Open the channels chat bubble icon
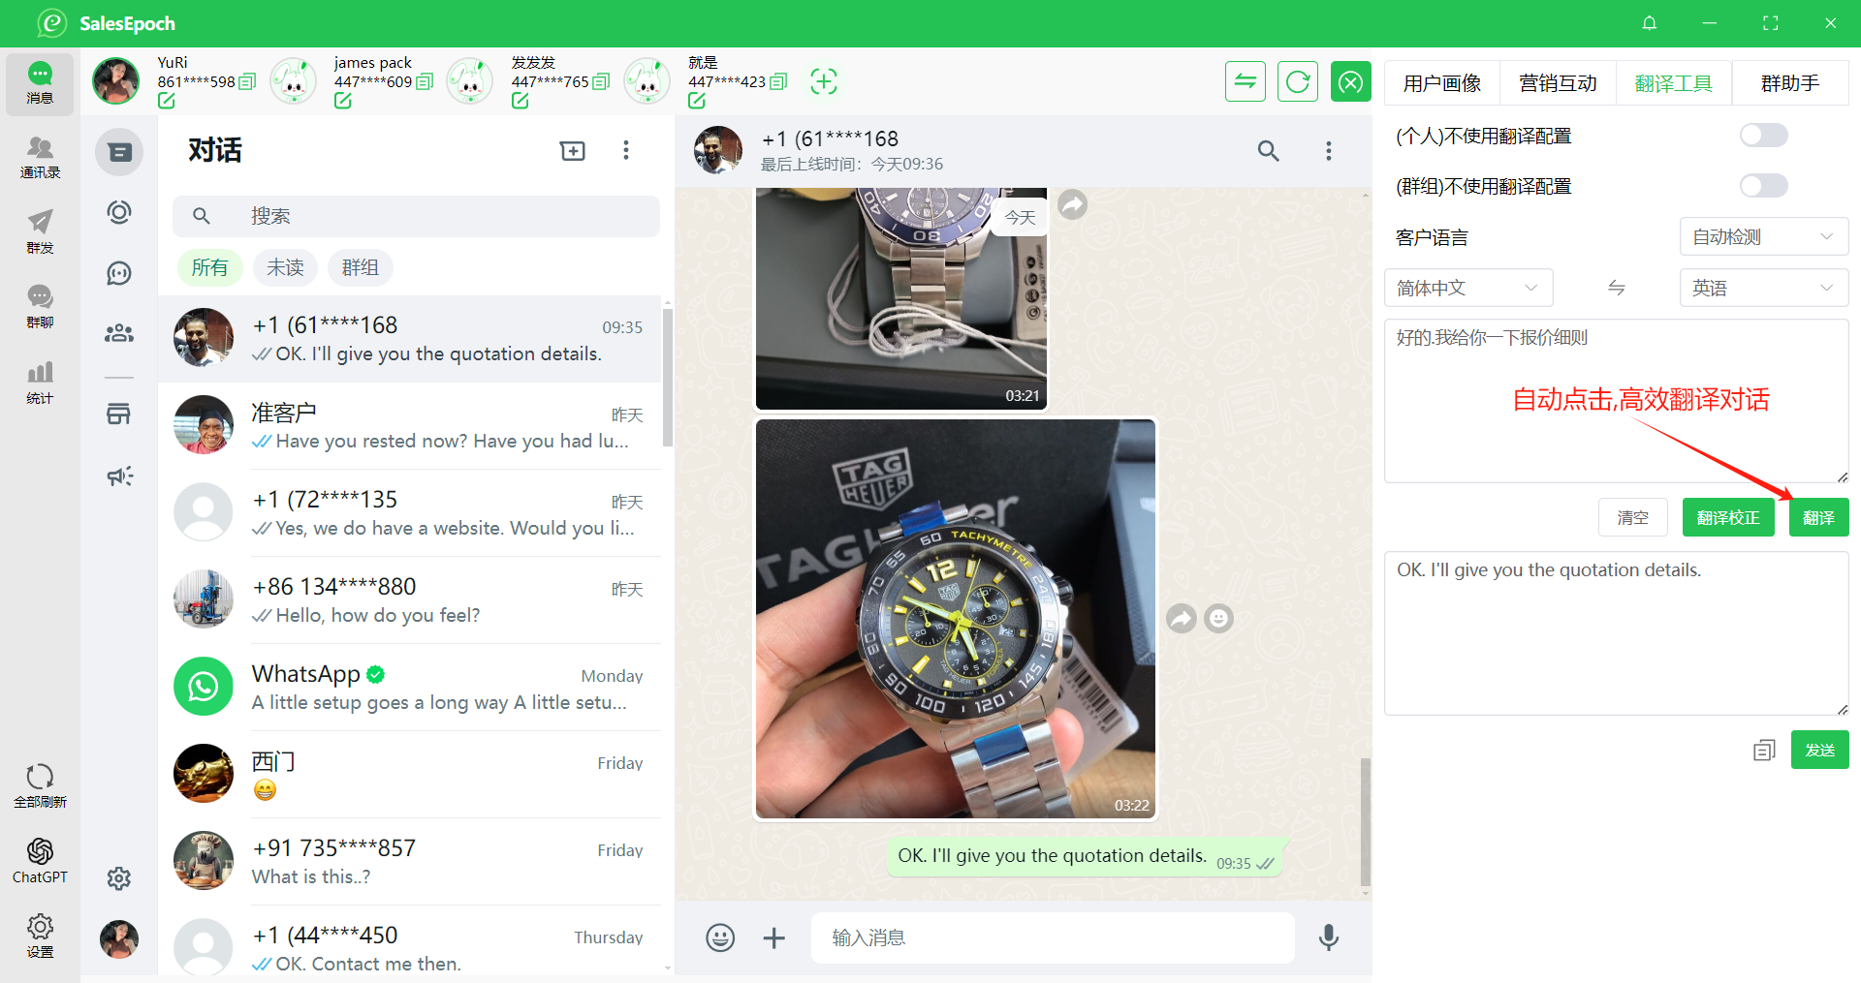 tap(119, 273)
